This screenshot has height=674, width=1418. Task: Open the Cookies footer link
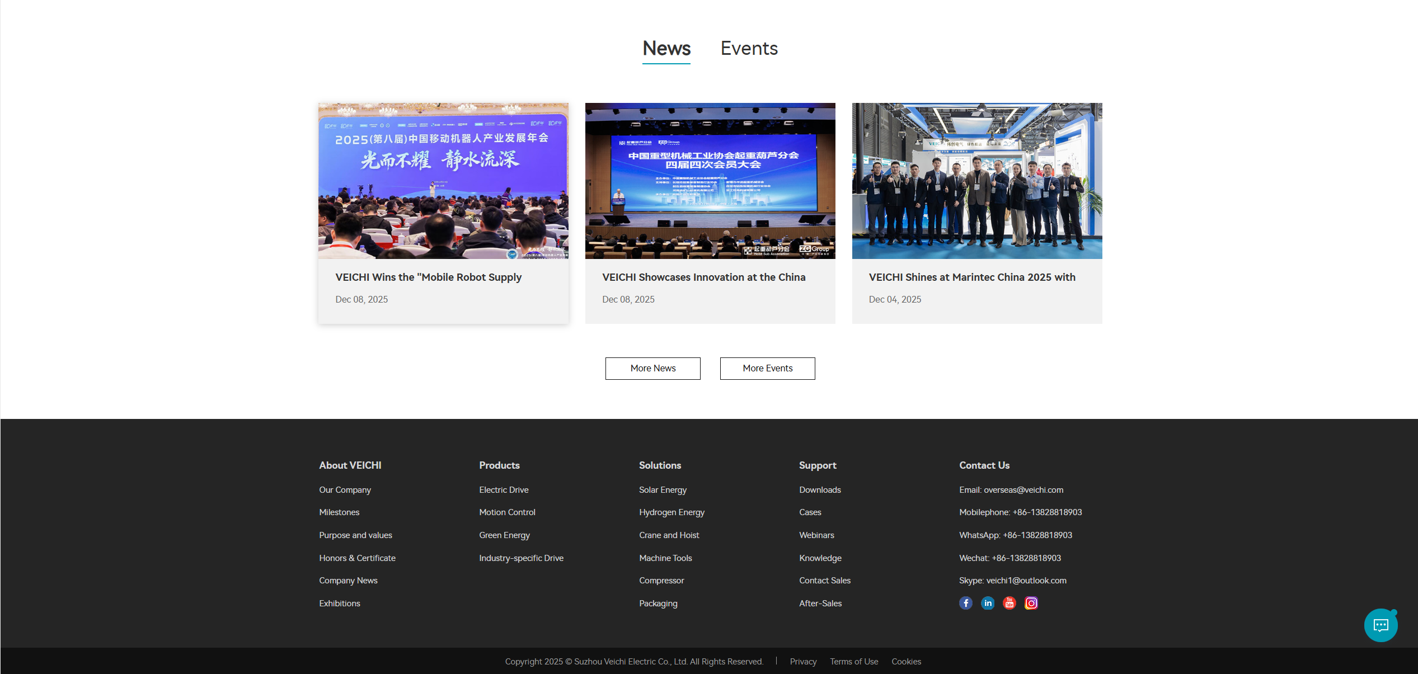(906, 662)
